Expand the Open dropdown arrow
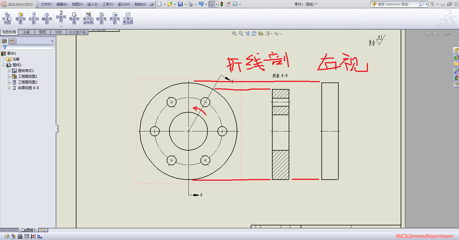The image size is (459, 240). tap(175, 4)
